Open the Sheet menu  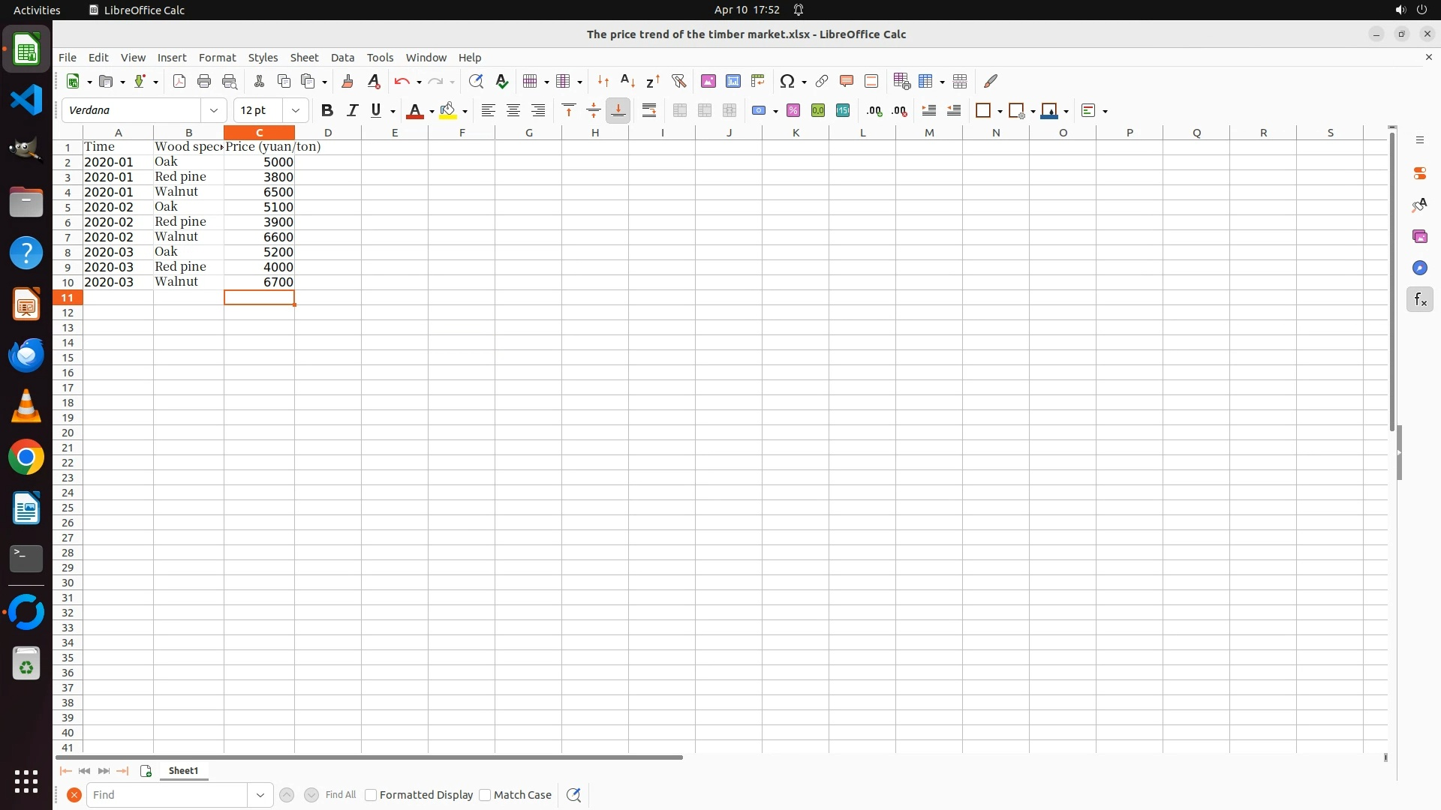click(x=304, y=57)
